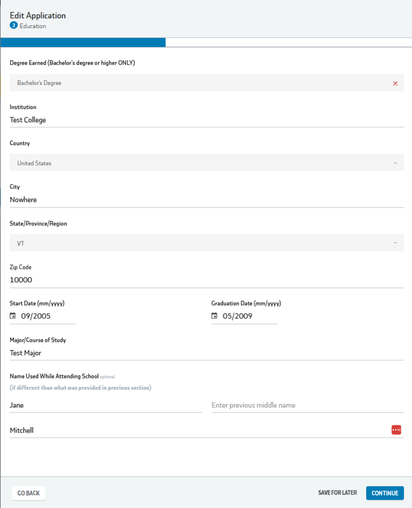Choose Save For Later
412x508 pixels.
pyautogui.click(x=337, y=493)
